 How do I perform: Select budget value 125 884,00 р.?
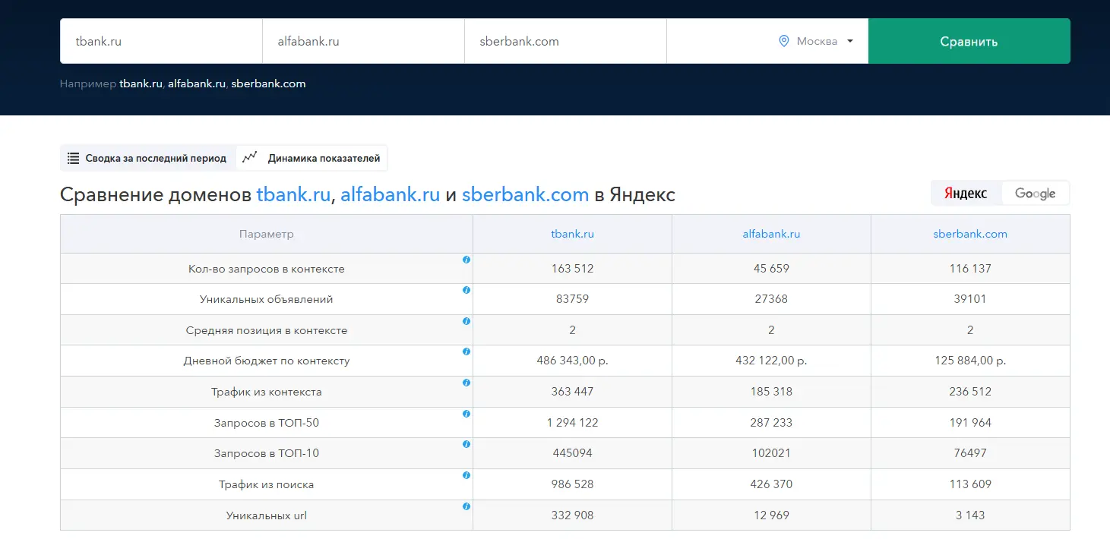970,361
